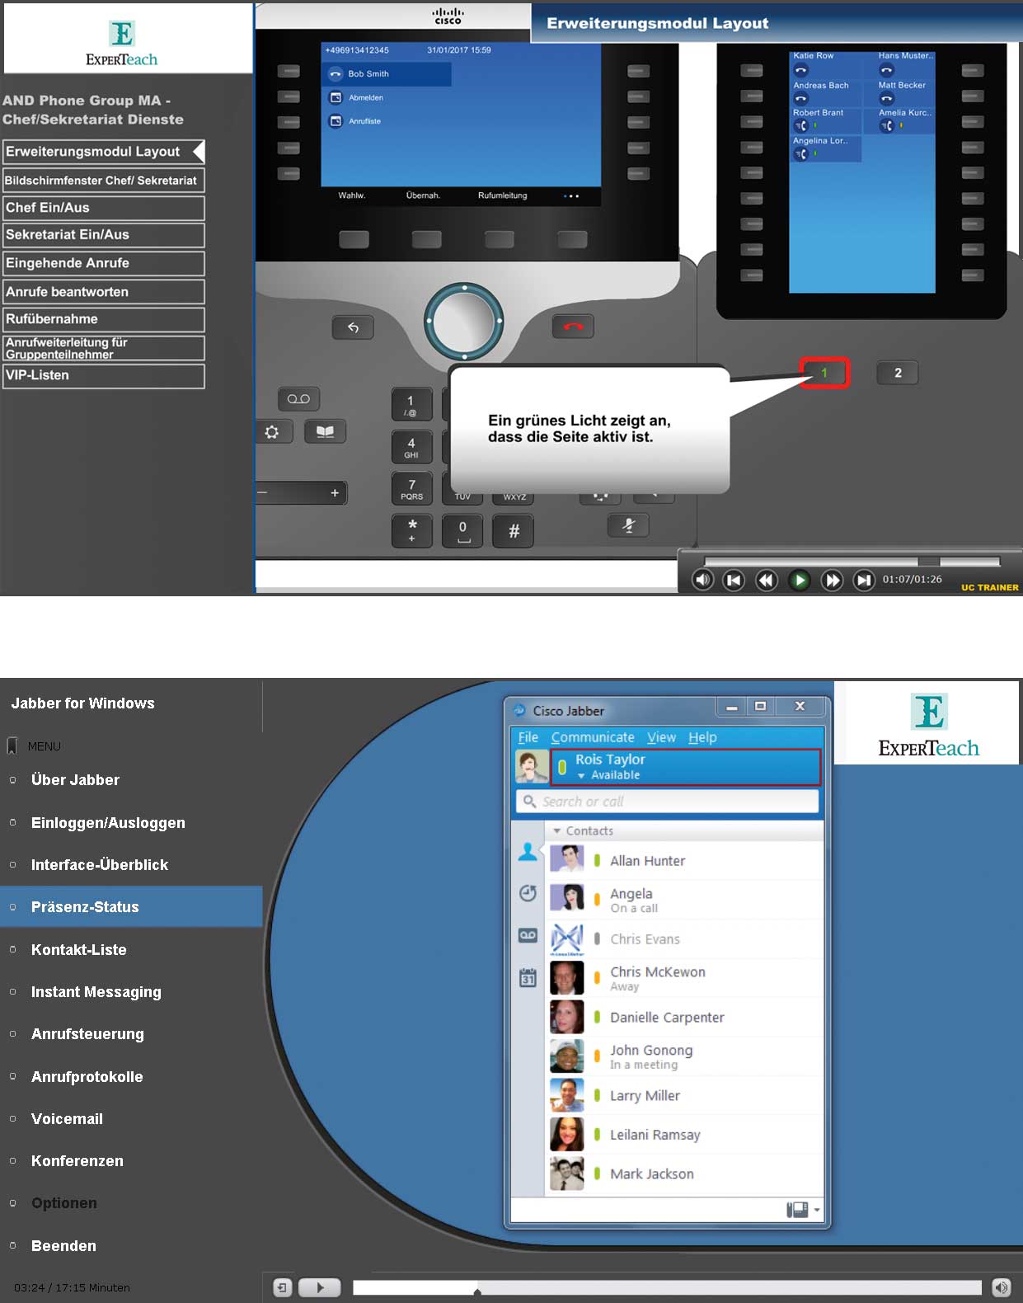Jump to start in UC Trainer player
The height and width of the screenshot is (1303, 1023).
coord(734,580)
